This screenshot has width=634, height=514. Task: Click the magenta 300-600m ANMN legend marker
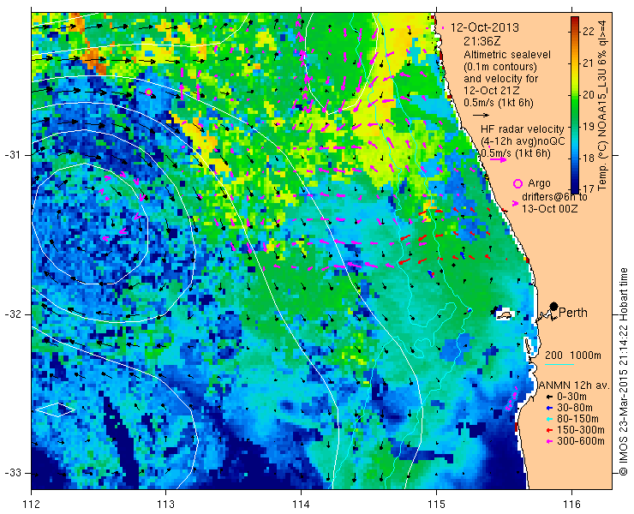coord(548,441)
